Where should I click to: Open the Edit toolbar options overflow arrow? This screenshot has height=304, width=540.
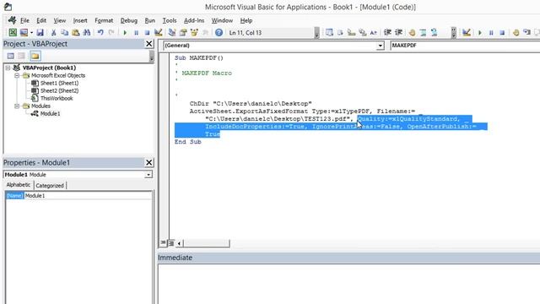click(x=454, y=33)
